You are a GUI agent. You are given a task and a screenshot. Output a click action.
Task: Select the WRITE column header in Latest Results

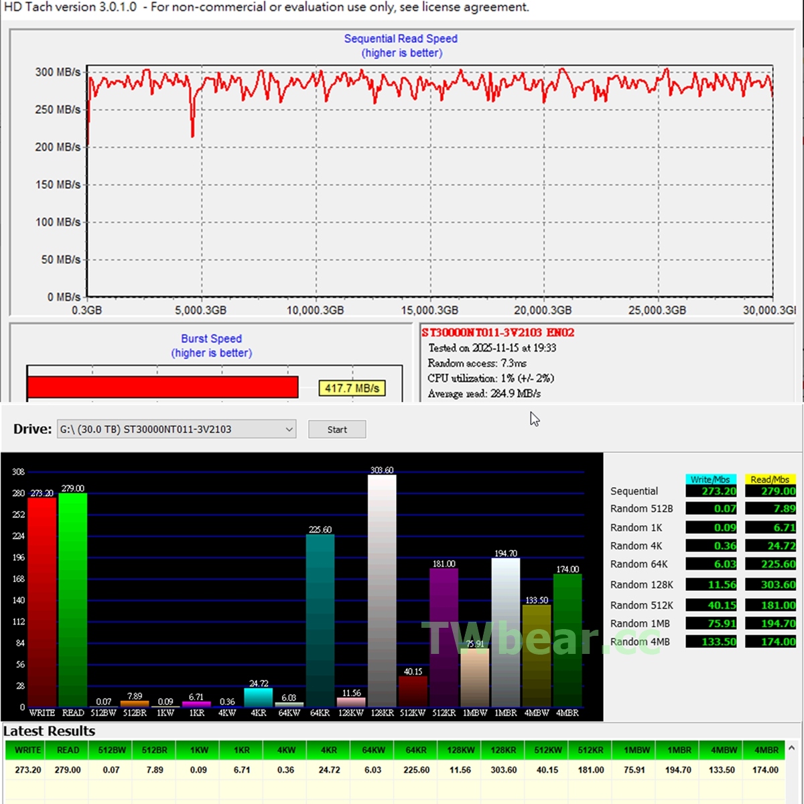click(27, 750)
